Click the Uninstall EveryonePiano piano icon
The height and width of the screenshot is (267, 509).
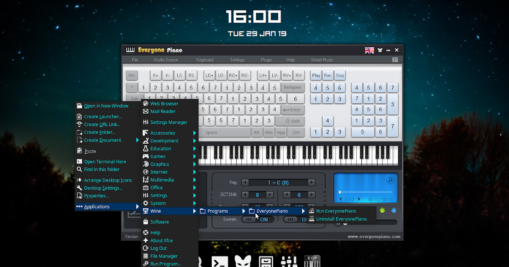312,219
